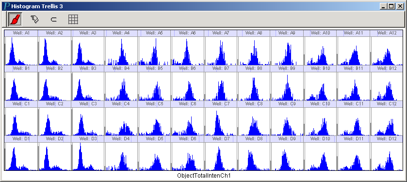Viewport: 407px width, 182px height.
Task: Select the Well: D8 histogram
Action: click(x=254, y=156)
